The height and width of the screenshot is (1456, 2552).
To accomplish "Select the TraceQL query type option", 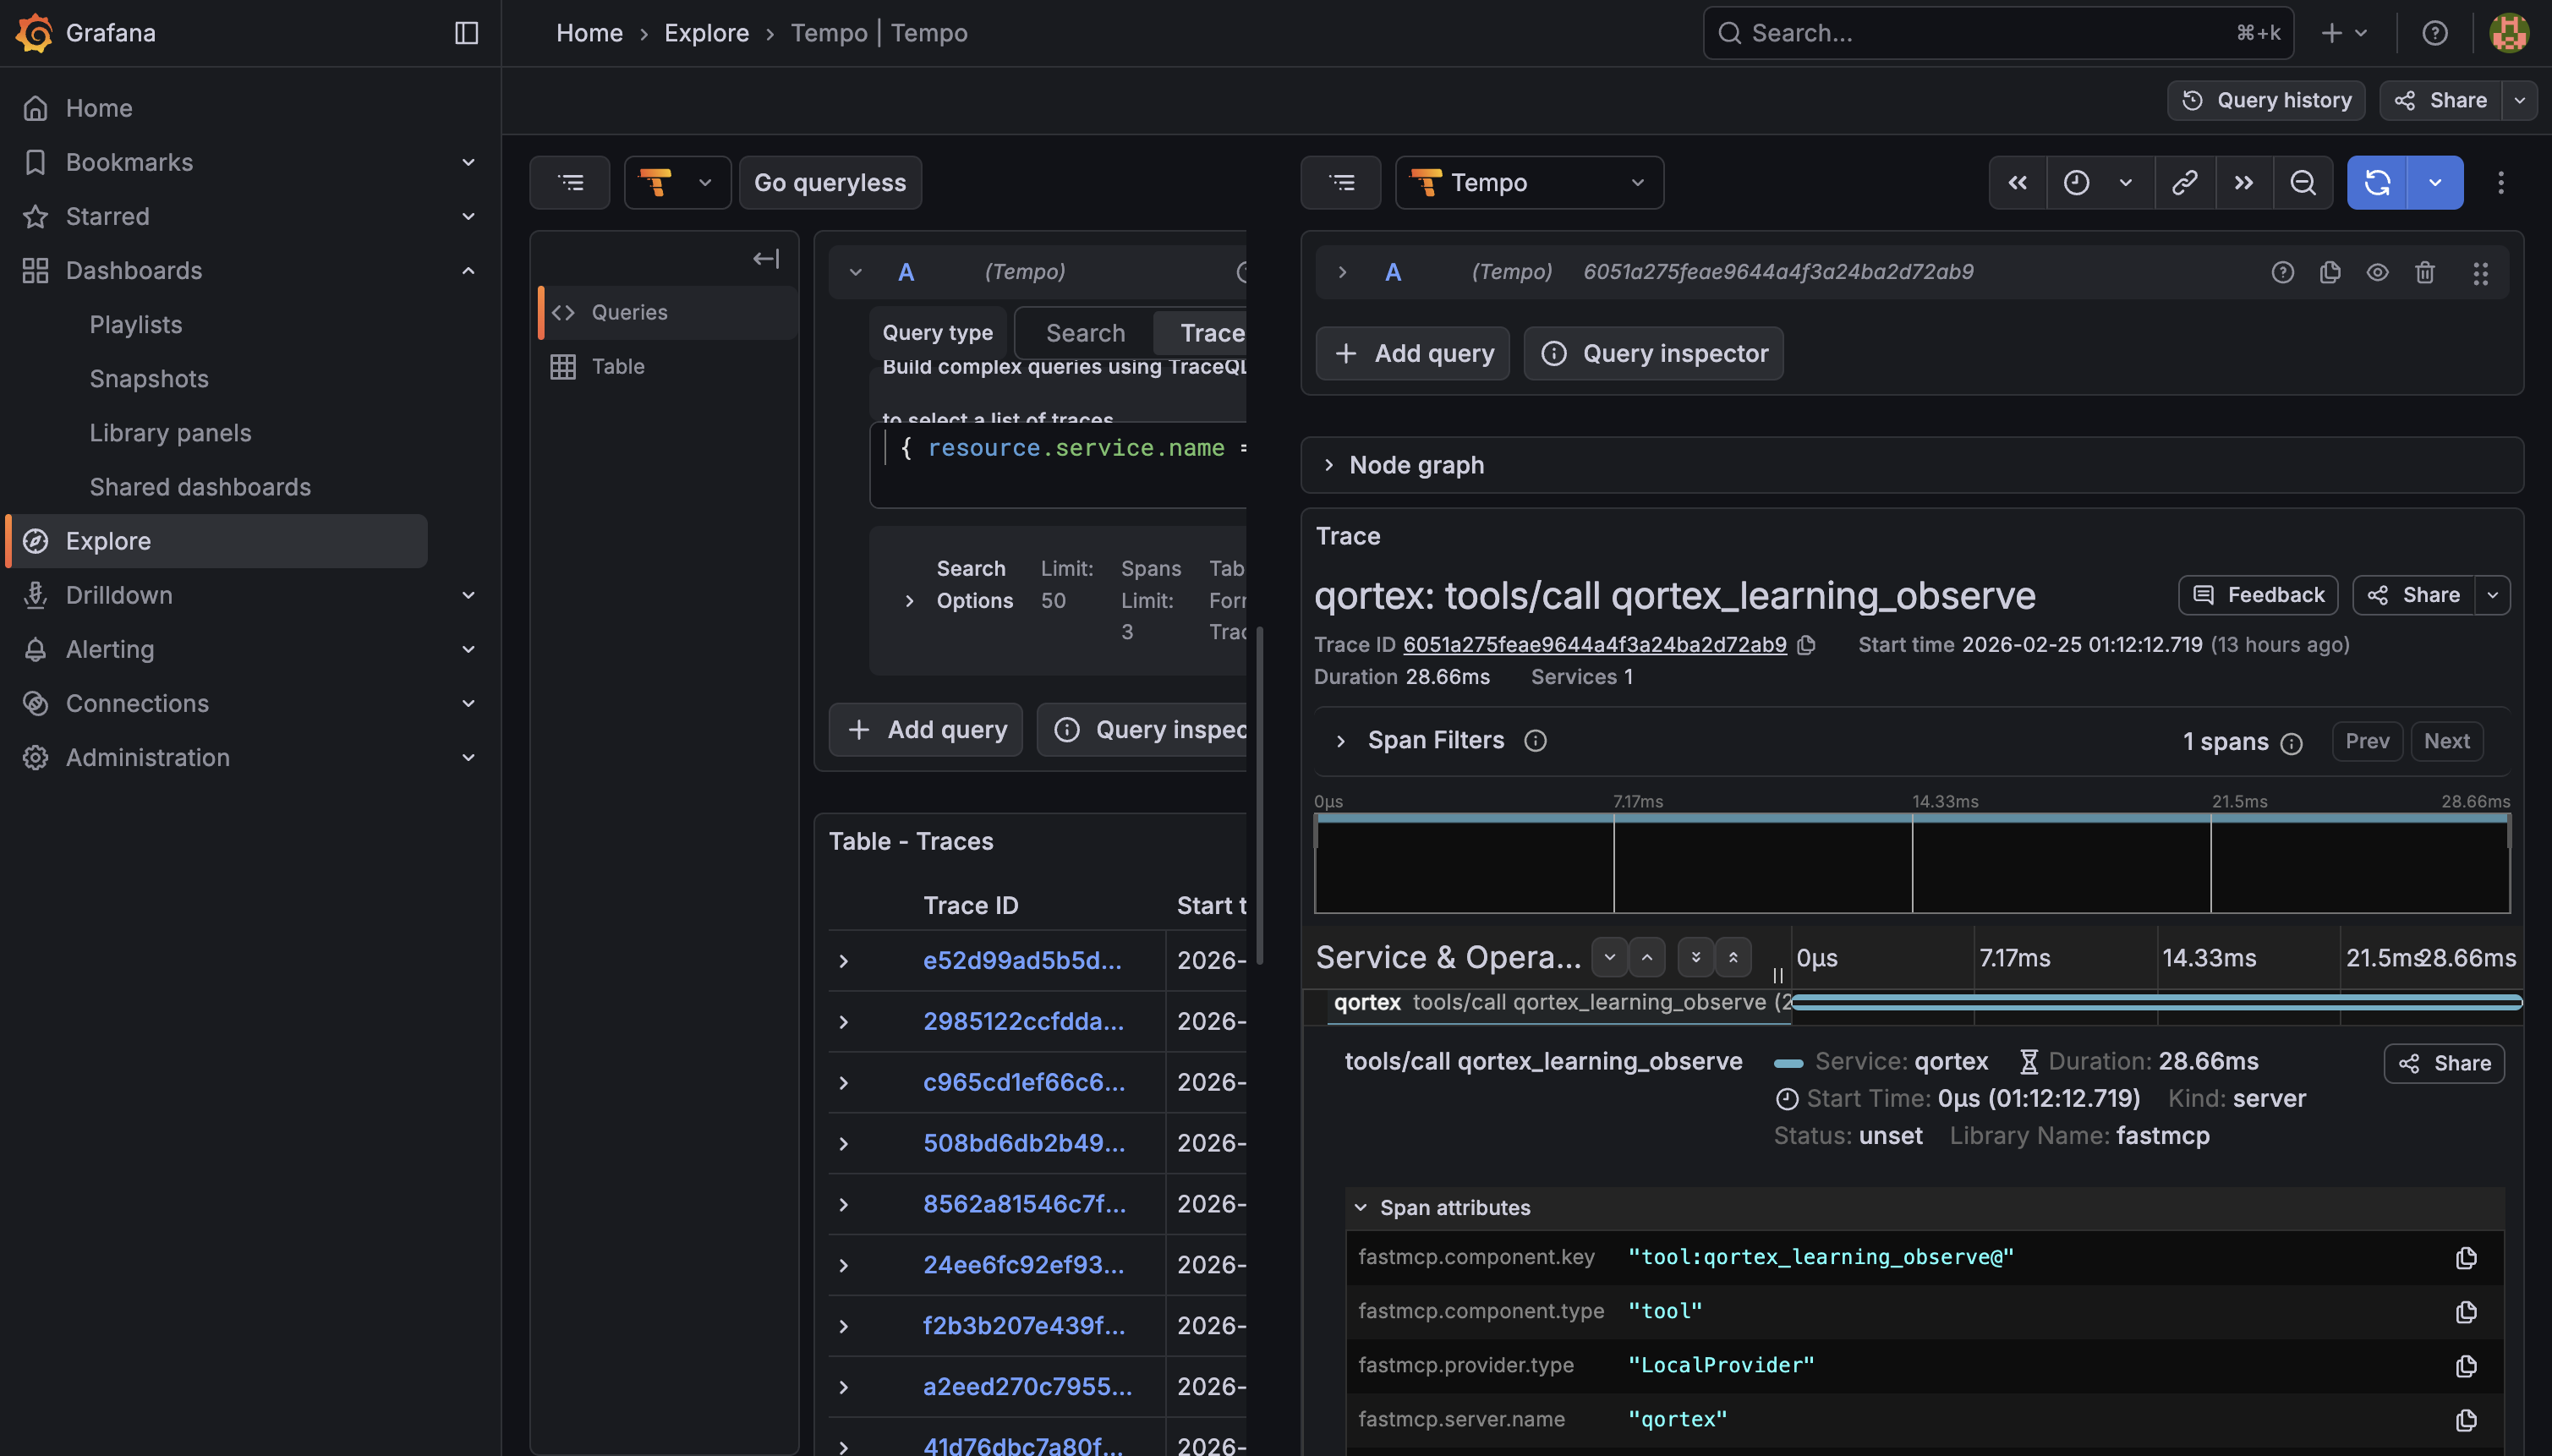I will [1201, 333].
